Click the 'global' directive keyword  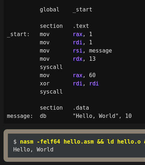pos(50,10)
